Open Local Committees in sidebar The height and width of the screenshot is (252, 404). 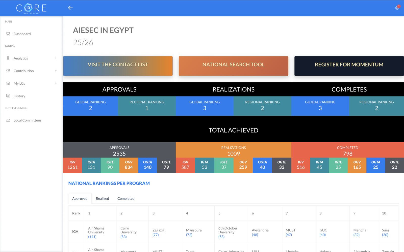click(x=31, y=120)
